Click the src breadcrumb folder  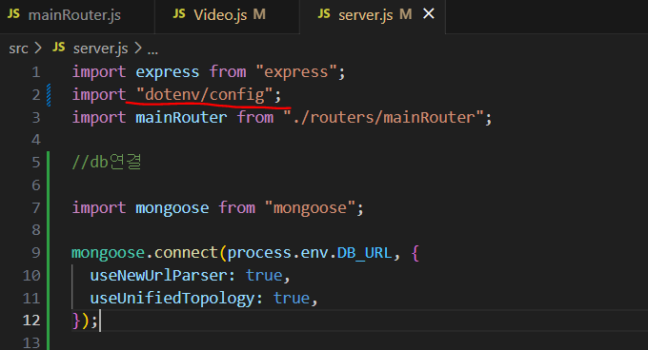18,49
